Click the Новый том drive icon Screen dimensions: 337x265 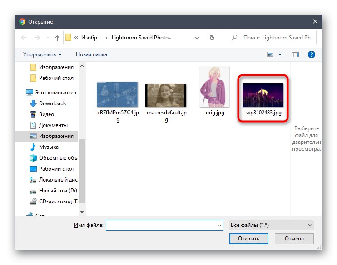coord(33,191)
